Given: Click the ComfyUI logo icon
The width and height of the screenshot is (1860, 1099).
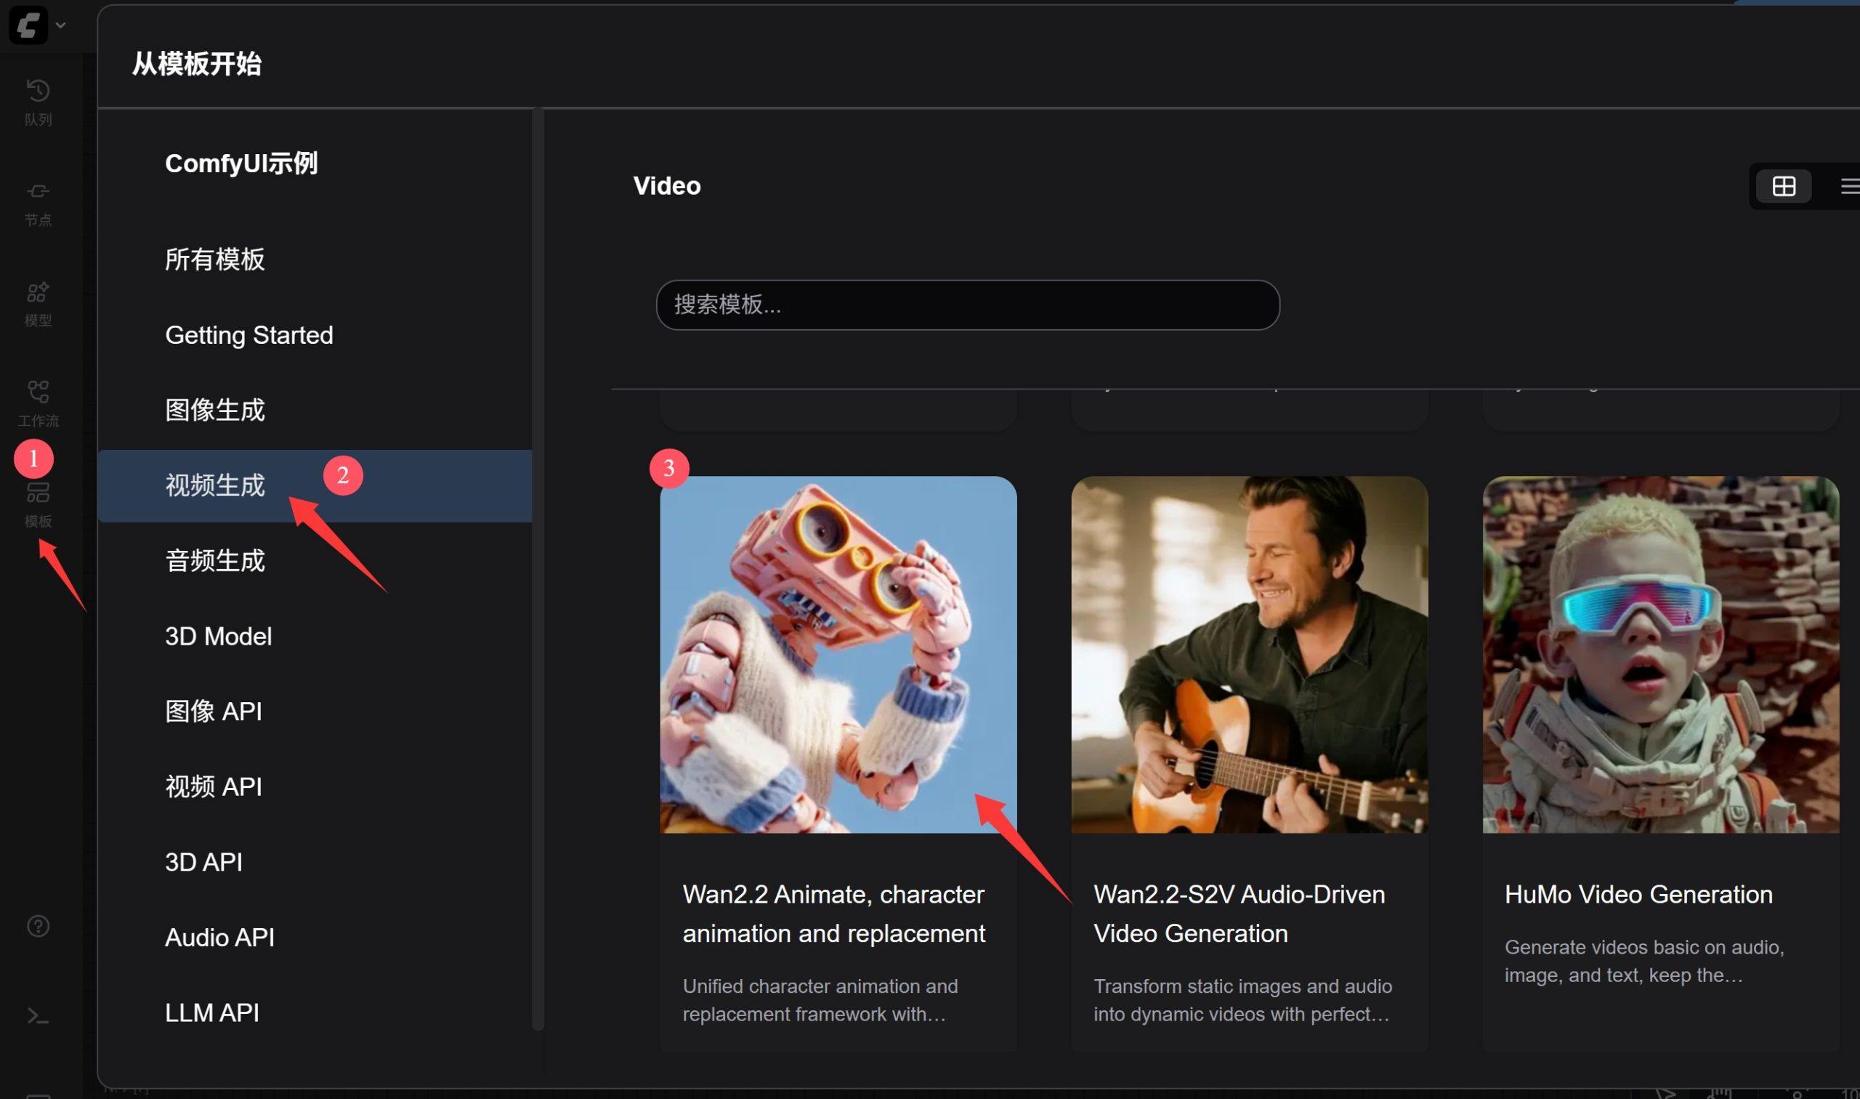Looking at the screenshot, I should coord(28,25).
